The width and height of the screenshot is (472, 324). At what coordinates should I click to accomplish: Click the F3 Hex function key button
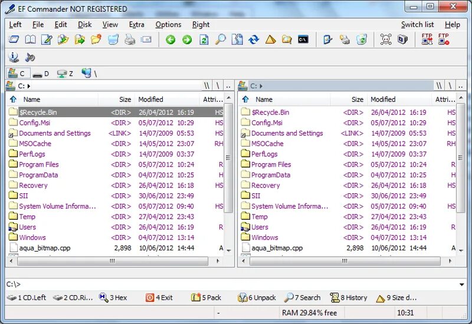coord(113,297)
